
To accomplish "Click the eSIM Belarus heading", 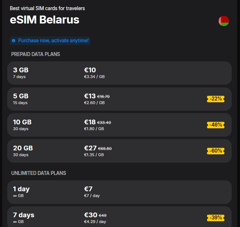I will pos(45,20).
